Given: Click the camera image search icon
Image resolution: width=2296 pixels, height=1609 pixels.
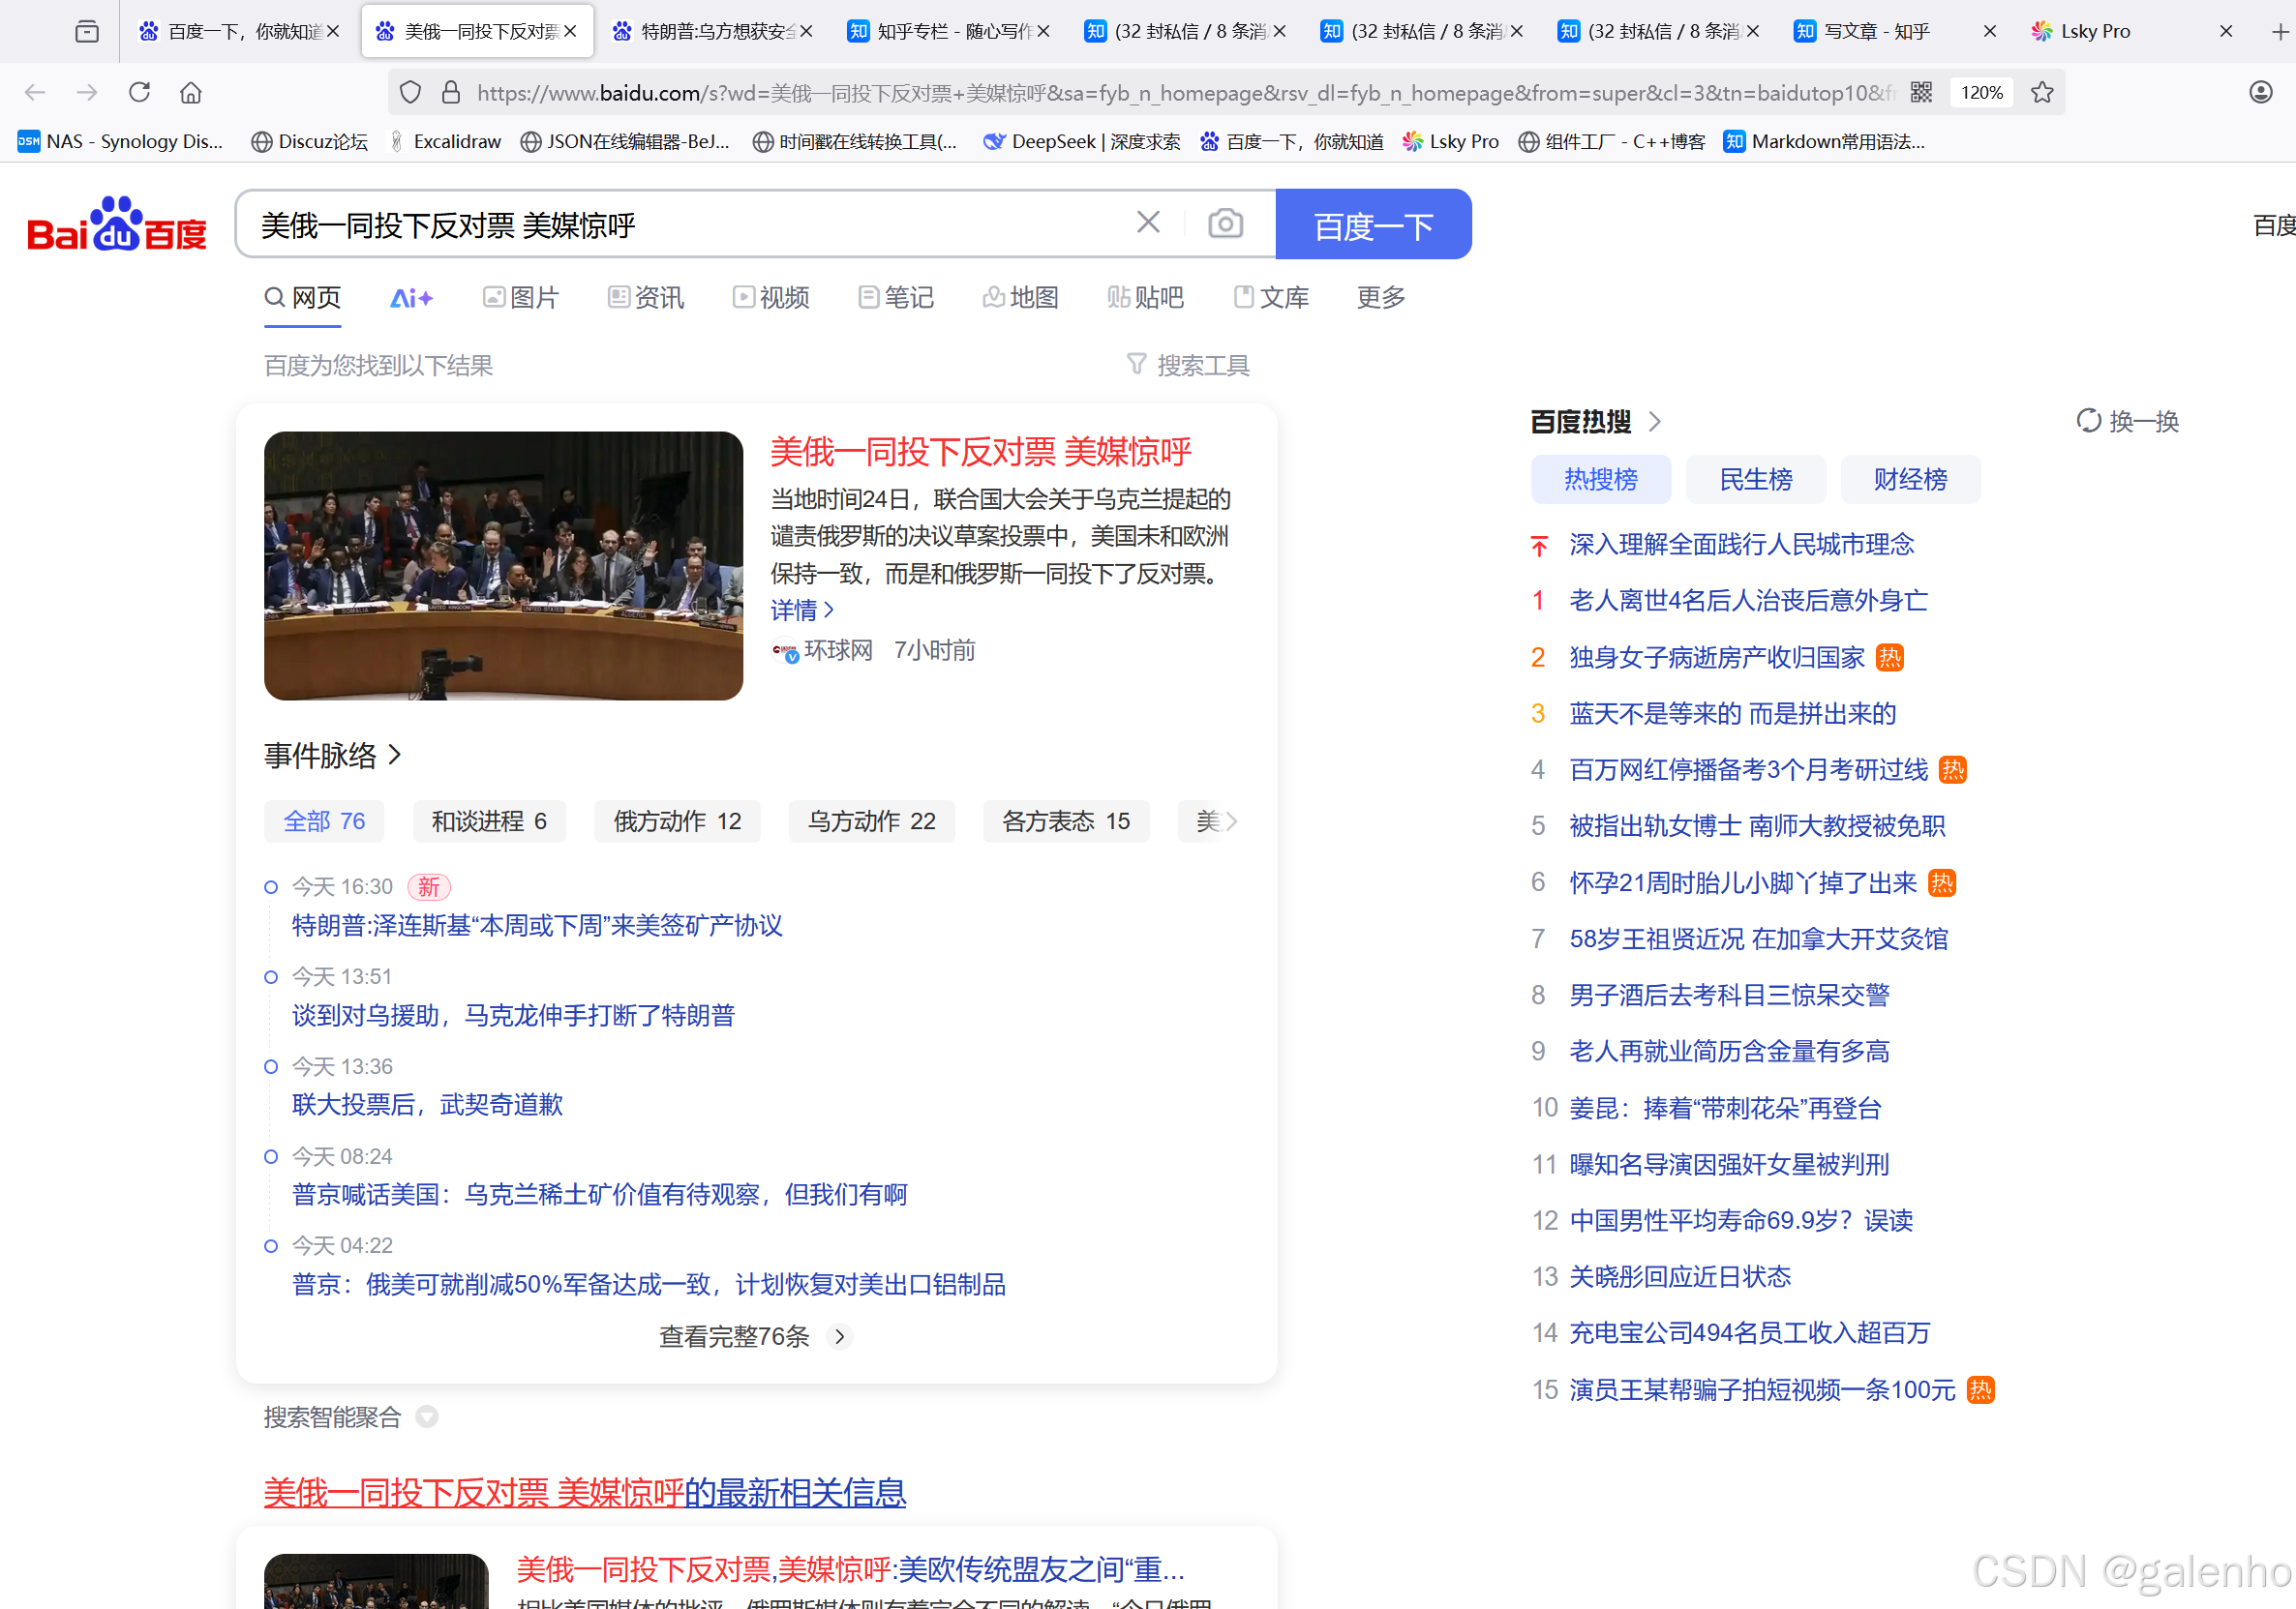Looking at the screenshot, I should click(x=1225, y=223).
